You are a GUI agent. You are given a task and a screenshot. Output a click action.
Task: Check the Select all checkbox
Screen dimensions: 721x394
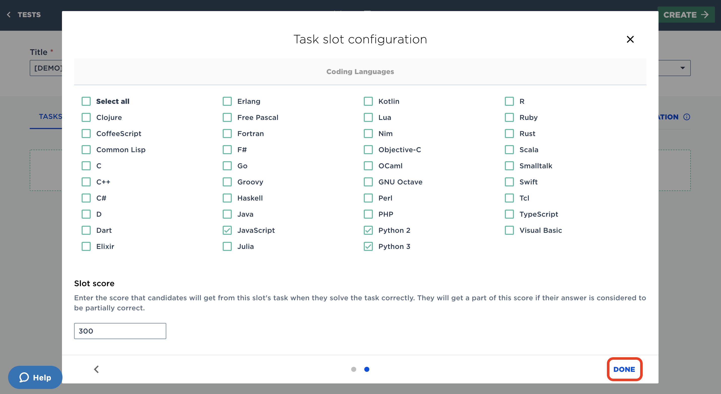point(86,101)
